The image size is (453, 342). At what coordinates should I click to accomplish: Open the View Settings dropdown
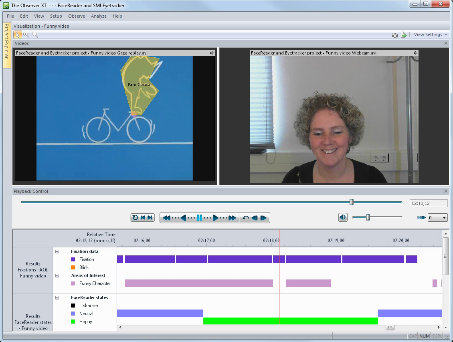click(430, 35)
